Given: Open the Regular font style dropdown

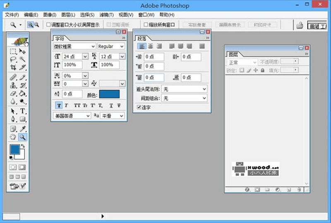Looking at the screenshot, I should [x=111, y=46].
